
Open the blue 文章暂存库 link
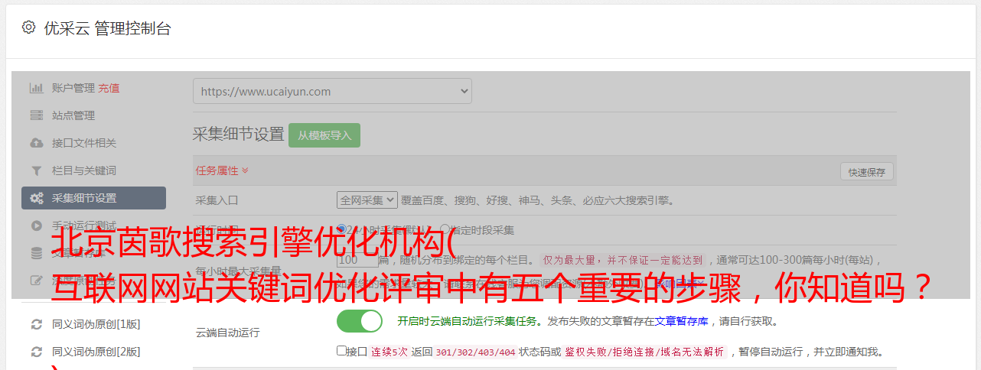681,322
